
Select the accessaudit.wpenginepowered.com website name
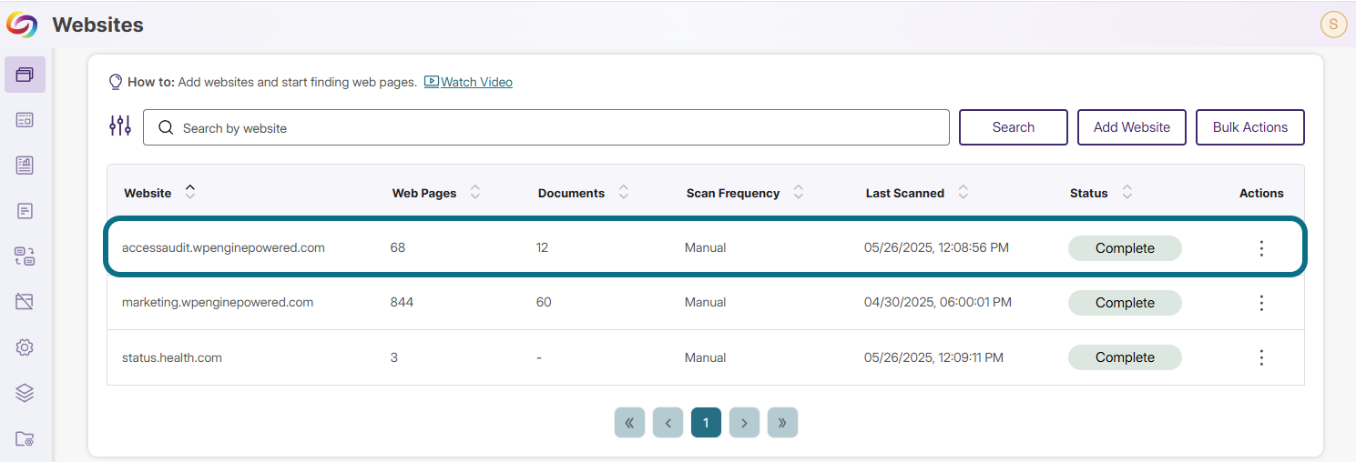[x=223, y=247]
